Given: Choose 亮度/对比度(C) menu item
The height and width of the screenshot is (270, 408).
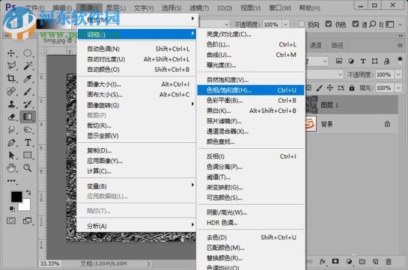Looking at the screenshot, I should point(251,34).
